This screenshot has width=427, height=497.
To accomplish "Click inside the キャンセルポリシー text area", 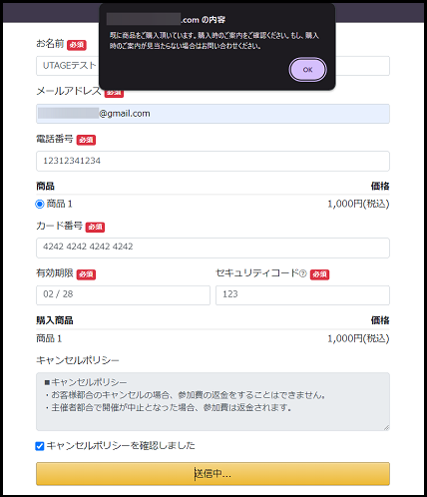I will [213, 401].
